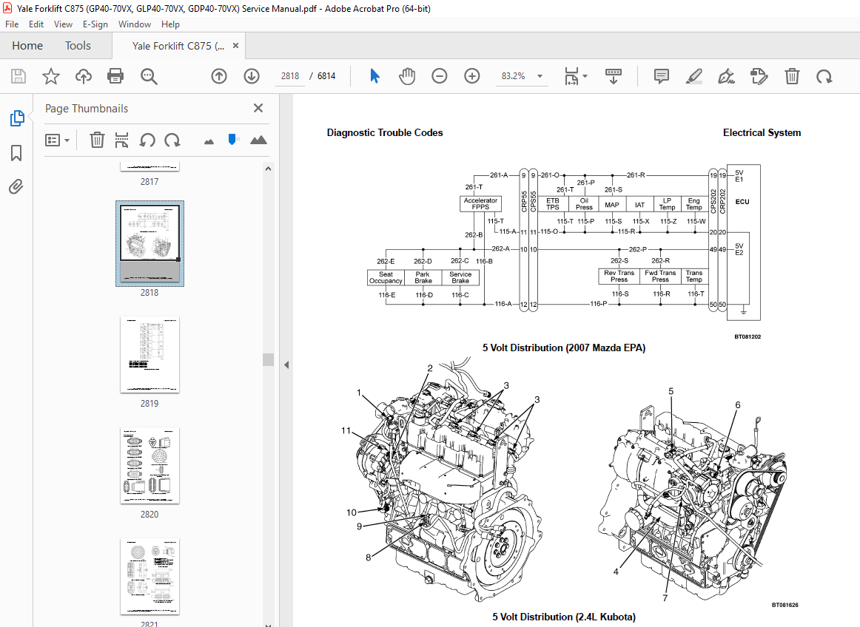Delete pages via thumbnail panel trash icon

[x=97, y=140]
